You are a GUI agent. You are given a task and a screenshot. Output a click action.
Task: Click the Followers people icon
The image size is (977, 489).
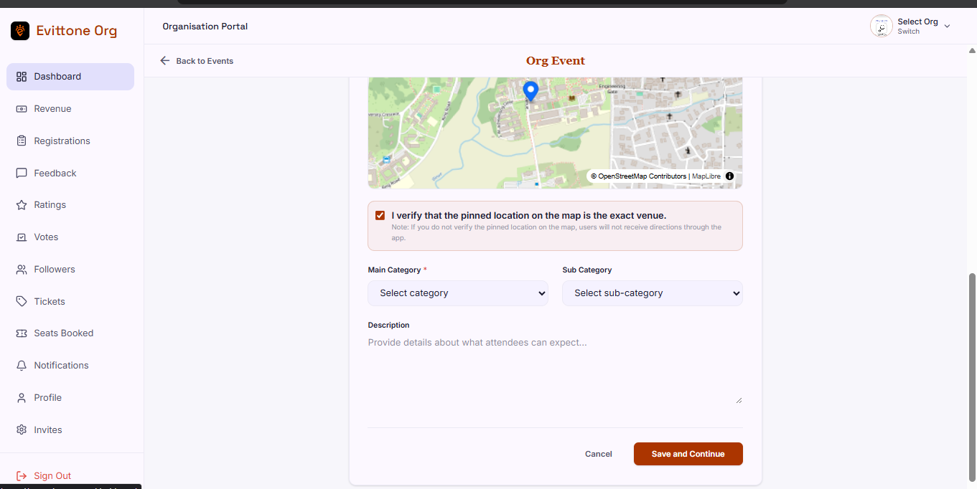[x=22, y=270]
